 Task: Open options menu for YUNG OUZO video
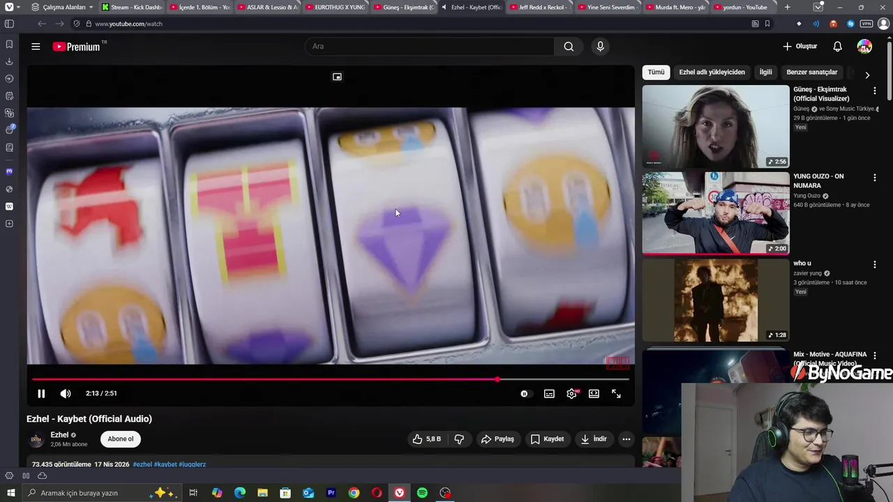point(874,178)
